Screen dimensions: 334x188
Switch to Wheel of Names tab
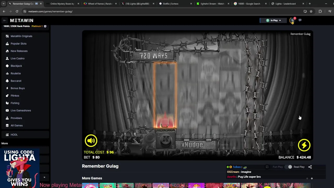(x=100, y=4)
